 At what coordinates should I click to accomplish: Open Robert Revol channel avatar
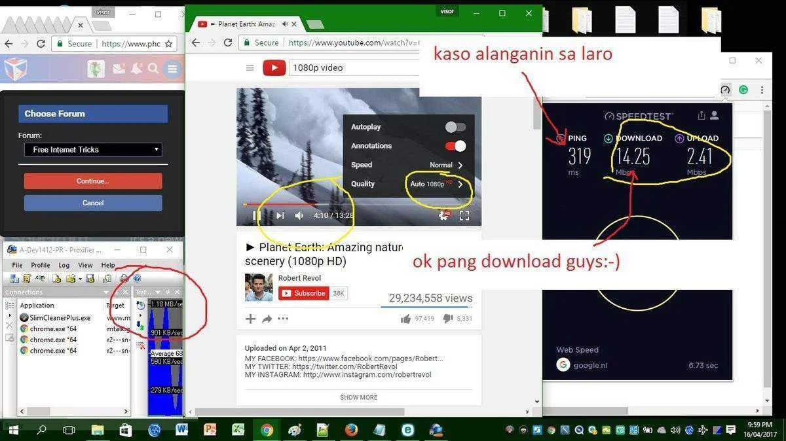[259, 287]
